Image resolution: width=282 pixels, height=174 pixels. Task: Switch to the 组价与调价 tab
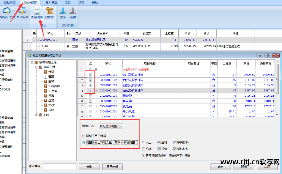click(30, 3)
